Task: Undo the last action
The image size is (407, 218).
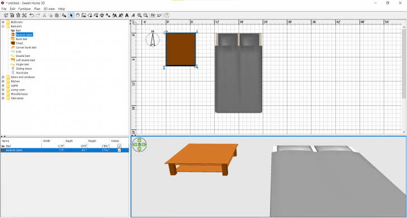Action: click(x=31, y=16)
